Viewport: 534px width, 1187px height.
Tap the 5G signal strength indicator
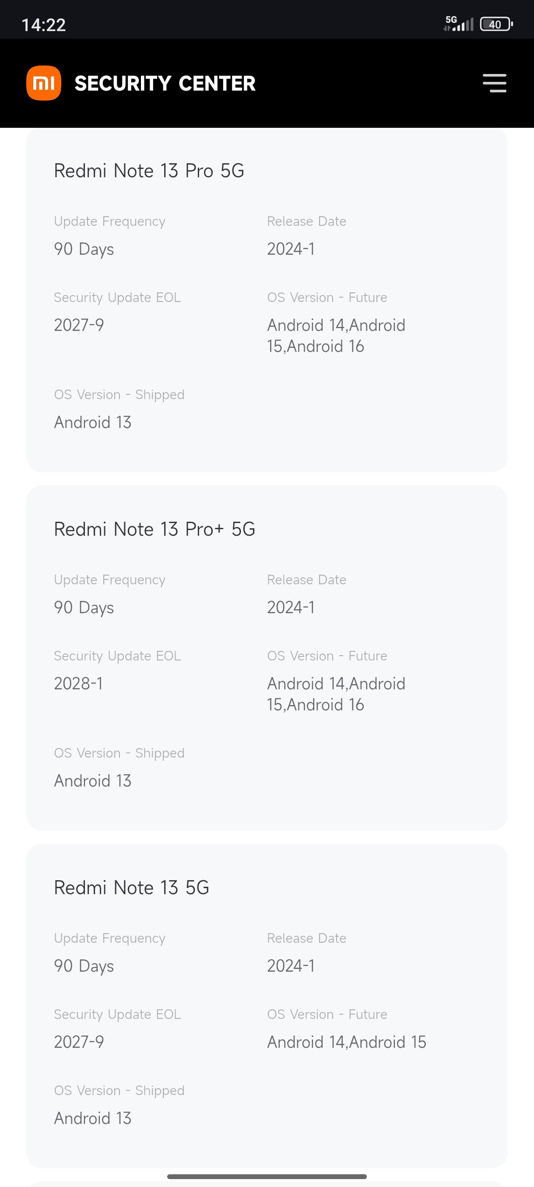tap(458, 24)
